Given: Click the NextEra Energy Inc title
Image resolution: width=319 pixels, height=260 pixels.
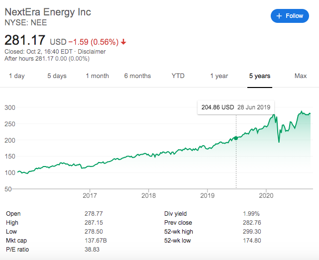Looking at the screenshot, I should pyautogui.click(x=48, y=12).
